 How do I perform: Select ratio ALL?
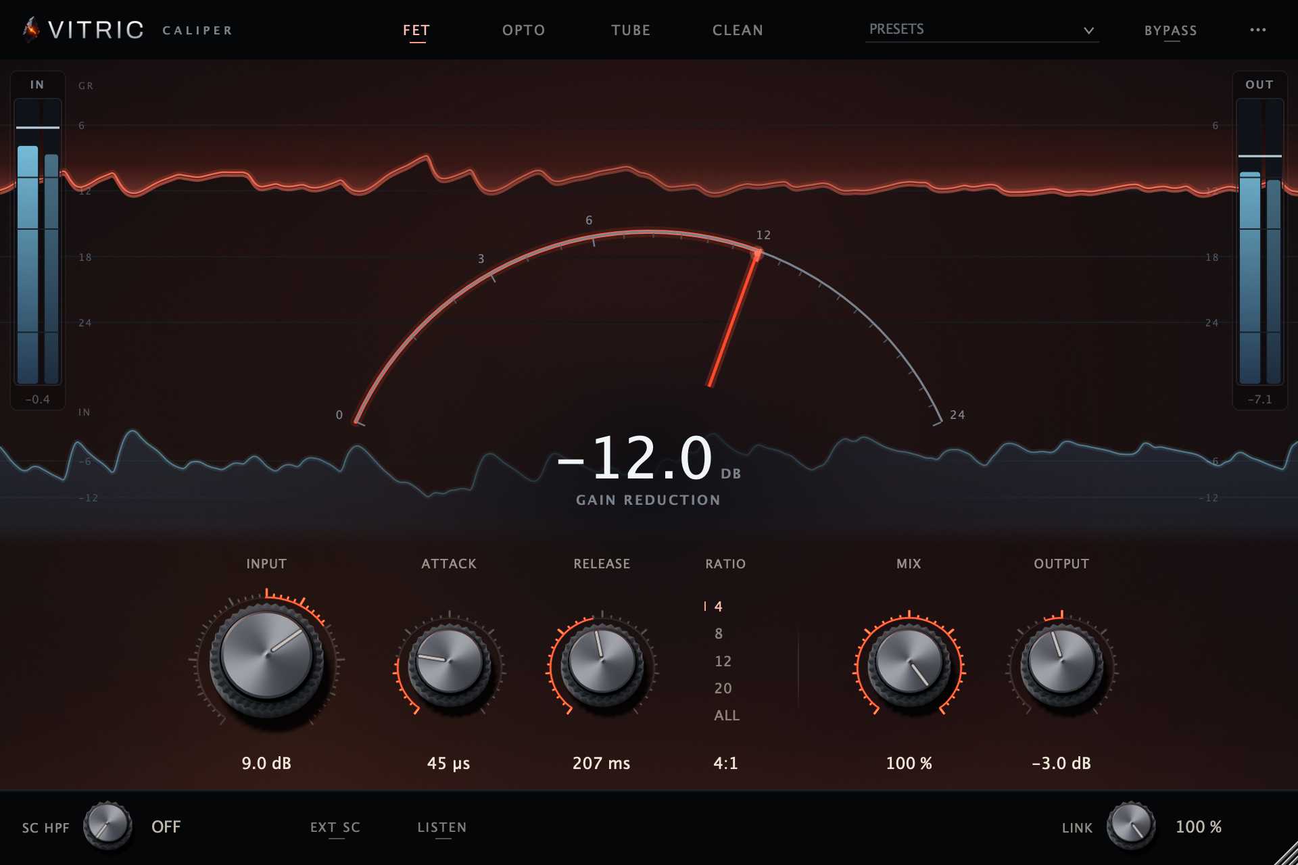pos(727,715)
